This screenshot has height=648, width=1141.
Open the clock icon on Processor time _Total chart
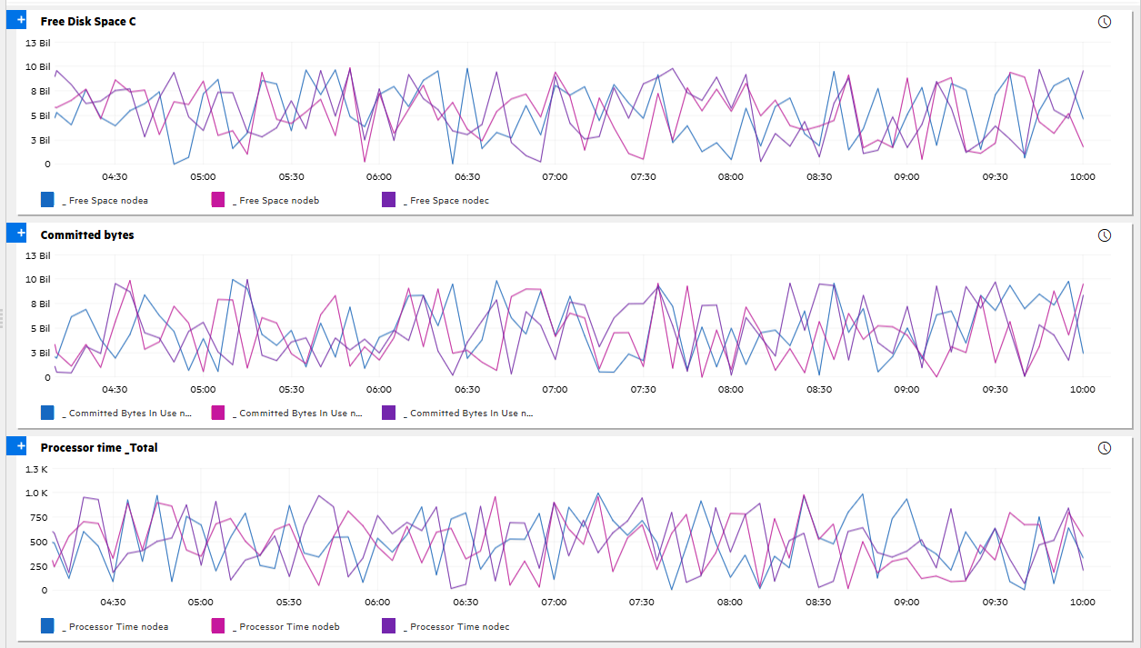1104,447
